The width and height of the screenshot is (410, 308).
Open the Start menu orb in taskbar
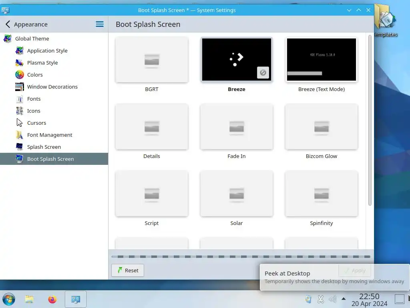tap(8, 299)
